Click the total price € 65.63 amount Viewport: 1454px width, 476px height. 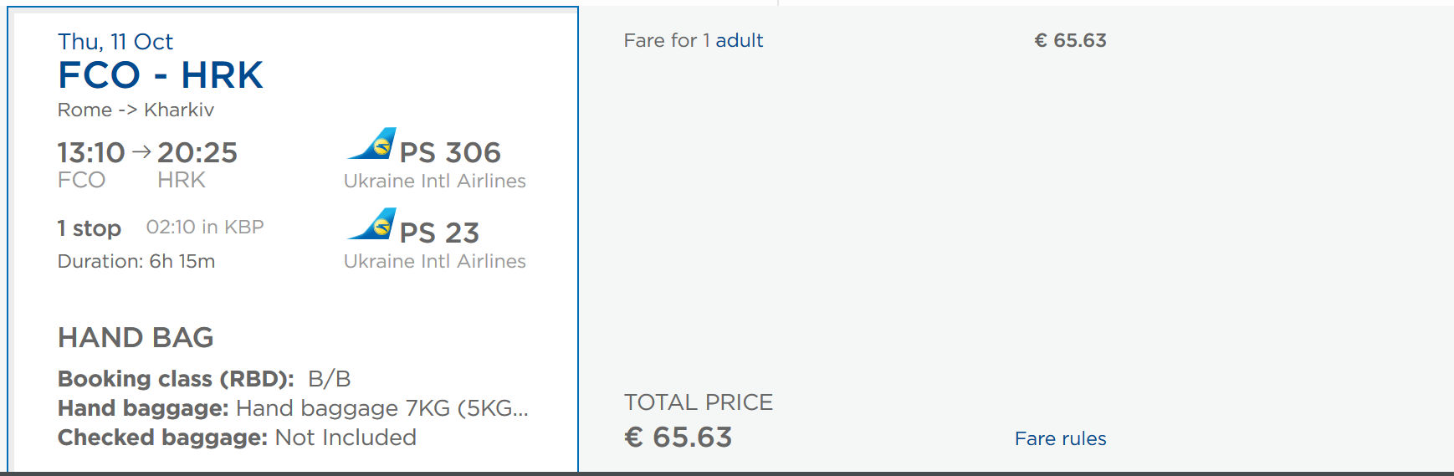point(678,437)
